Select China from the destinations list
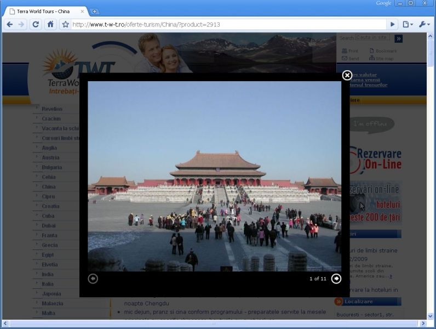The height and width of the screenshot is (329, 436). point(49,186)
